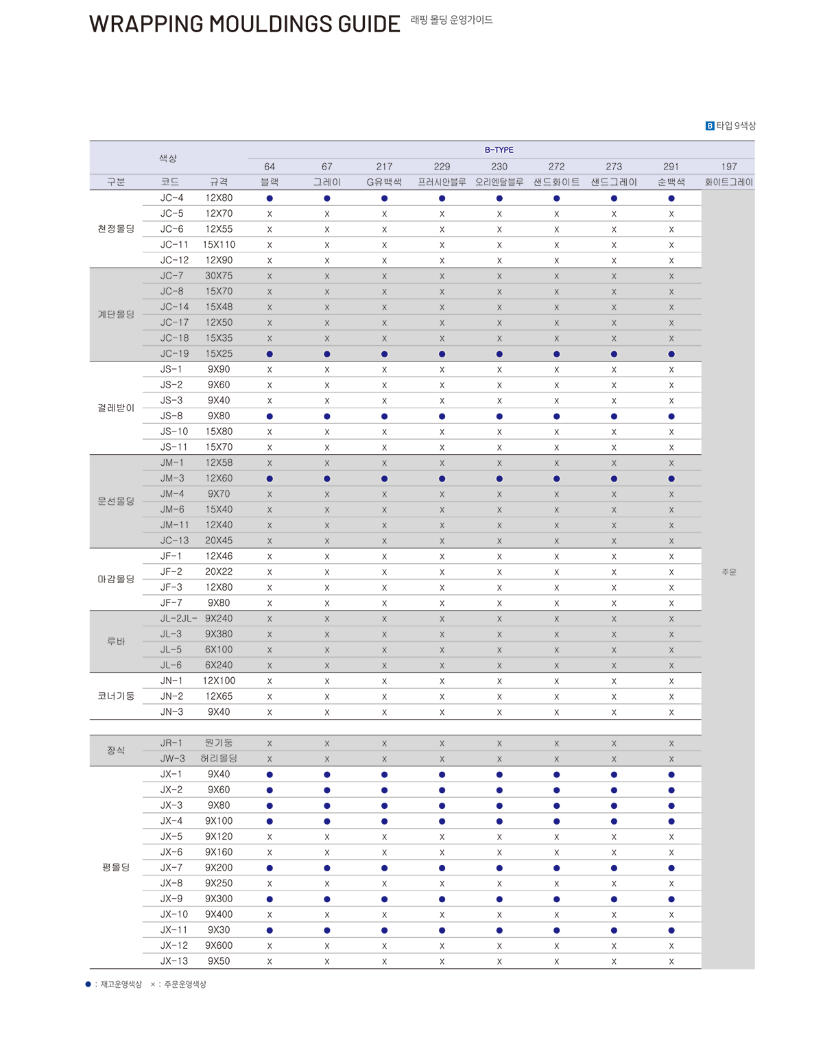Select the JC-19 dot in the 프러시안블루 column
The height and width of the screenshot is (1038, 823).
point(442,354)
